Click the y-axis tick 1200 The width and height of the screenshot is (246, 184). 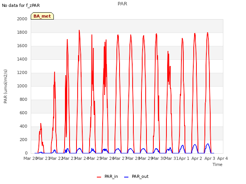[x=22, y=72]
